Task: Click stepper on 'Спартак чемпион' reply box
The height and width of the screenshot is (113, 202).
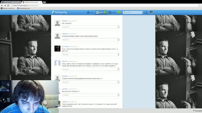Action: click(x=118, y=82)
